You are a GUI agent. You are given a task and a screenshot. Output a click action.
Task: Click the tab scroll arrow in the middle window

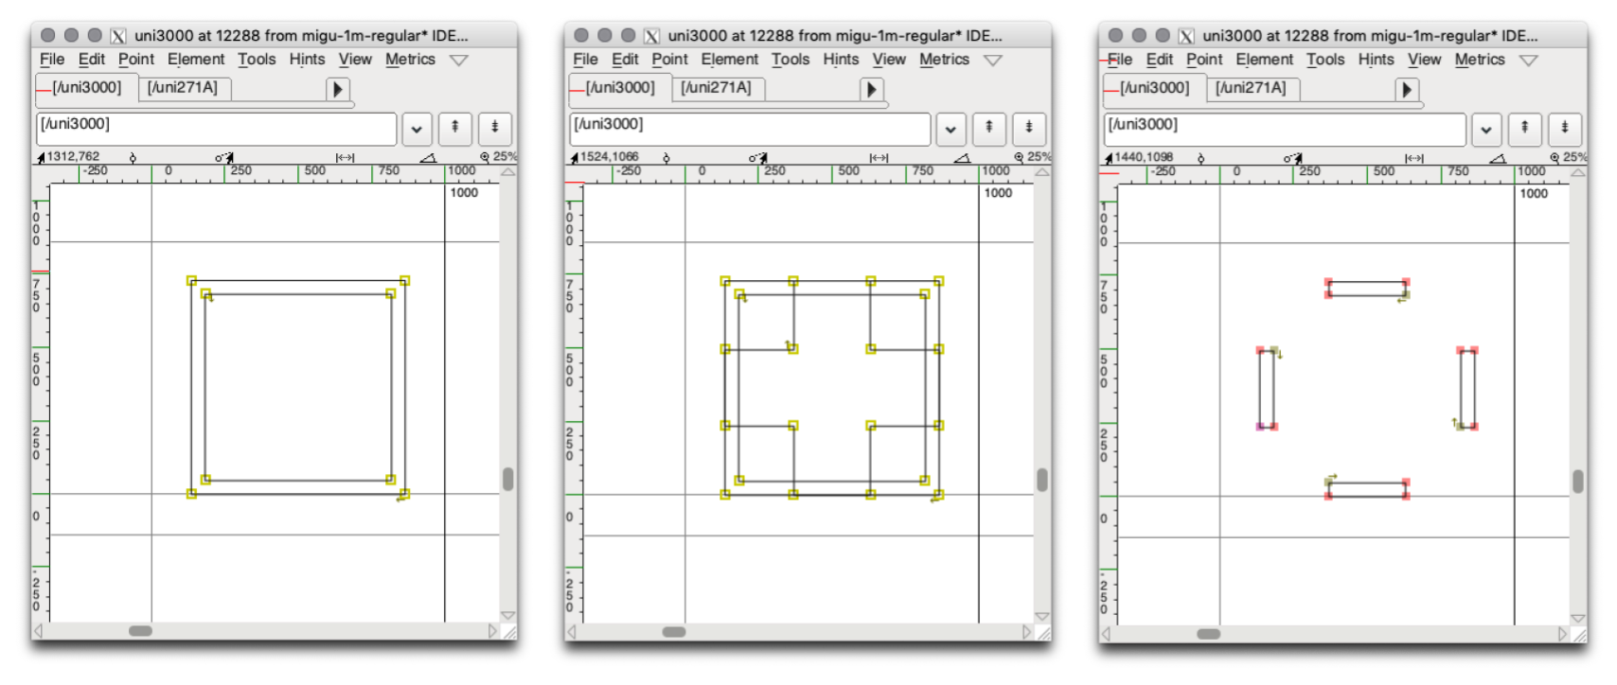point(872,89)
